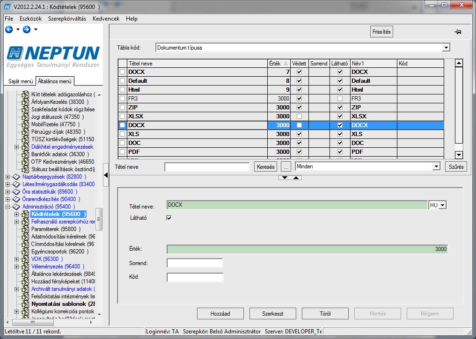This screenshot has width=476, height=339.
Task: Open the HU language dropdown
Action: (x=443, y=205)
